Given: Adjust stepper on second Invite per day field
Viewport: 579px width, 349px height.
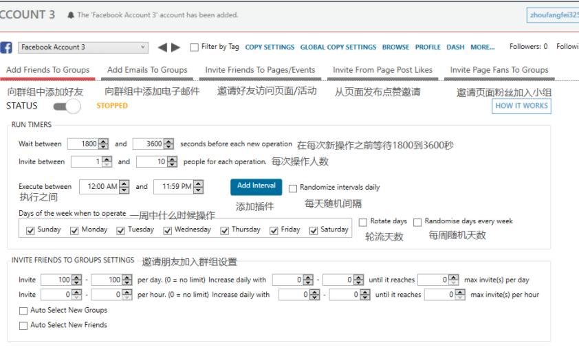Looking at the screenshot, I should pos(127,280).
